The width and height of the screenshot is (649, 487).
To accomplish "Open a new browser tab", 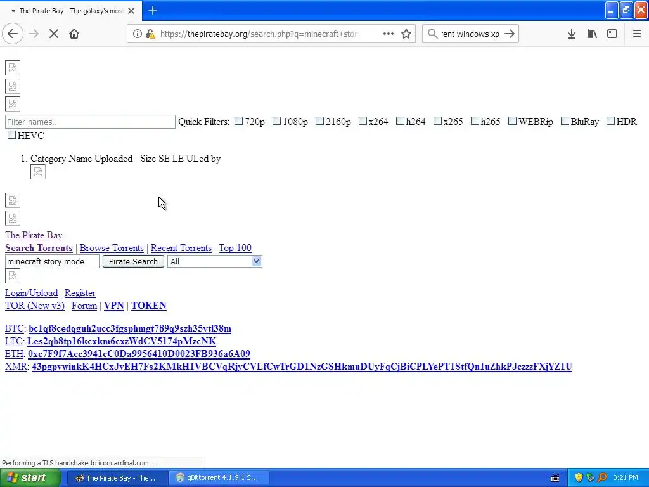I will pos(152,10).
